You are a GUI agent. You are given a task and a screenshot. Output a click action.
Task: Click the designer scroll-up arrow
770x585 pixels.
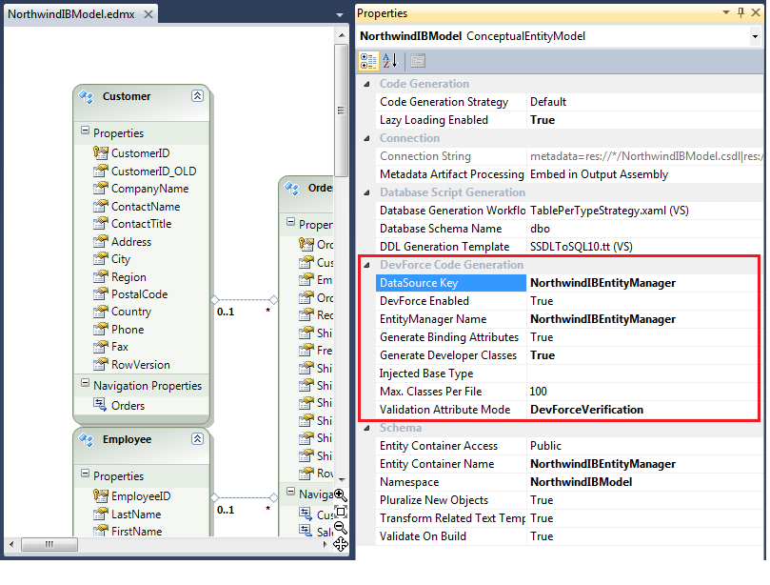(x=342, y=35)
